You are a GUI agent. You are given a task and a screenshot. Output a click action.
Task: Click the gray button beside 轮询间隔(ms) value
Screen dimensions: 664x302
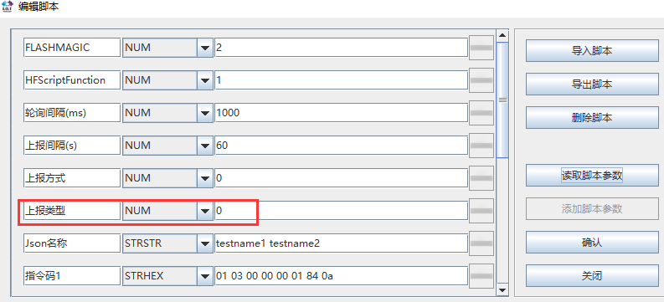[481, 112]
